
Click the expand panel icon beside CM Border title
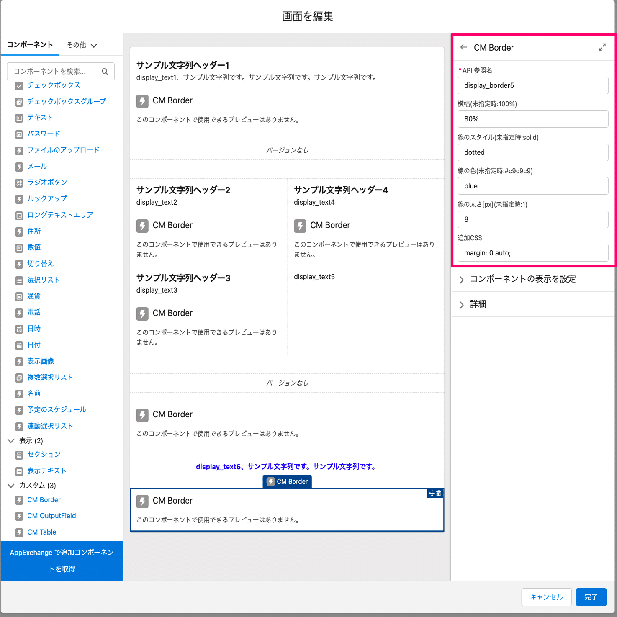coord(602,47)
